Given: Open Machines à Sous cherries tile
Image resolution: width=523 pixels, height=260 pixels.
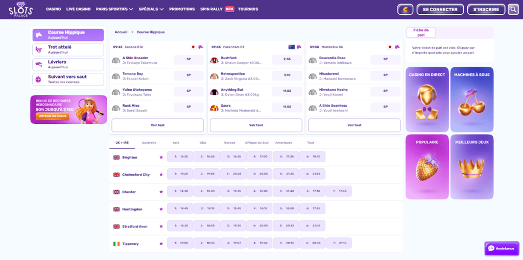Looking at the screenshot, I should point(471,99).
